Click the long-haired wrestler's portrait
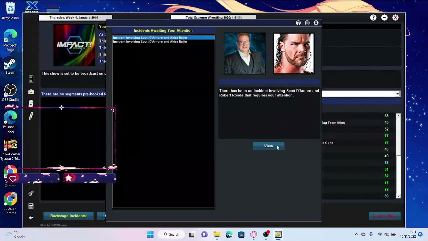 (293, 53)
